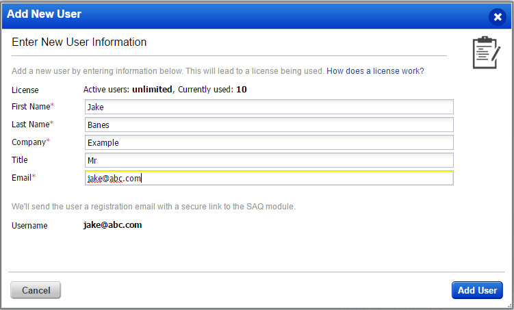Click the 'Enter New User Information' heading
Screen dimensions: 514x310
pos(79,42)
